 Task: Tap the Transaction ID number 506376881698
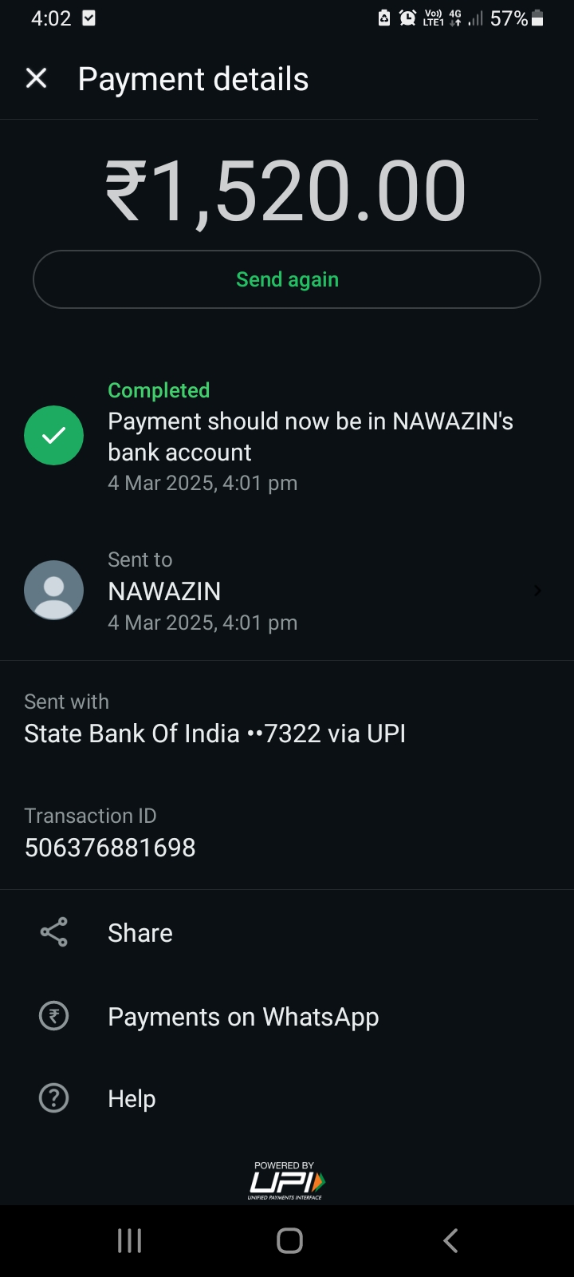click(x=110, y=848)
